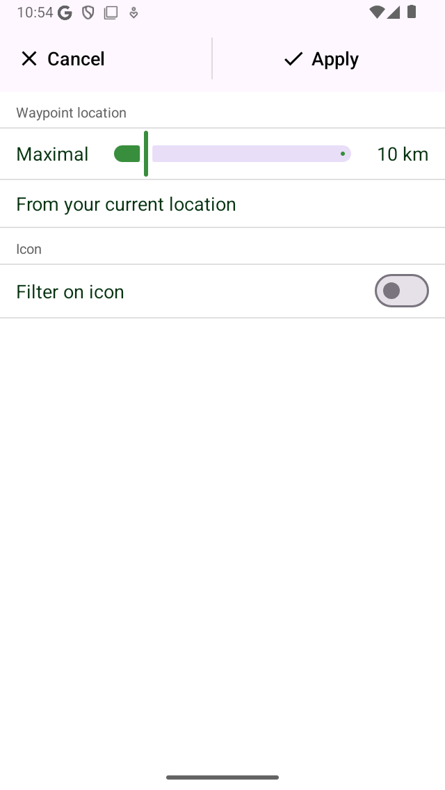Click the green distance slider thumb
This screenshot has width=445, height=790.
coord(146,154)
